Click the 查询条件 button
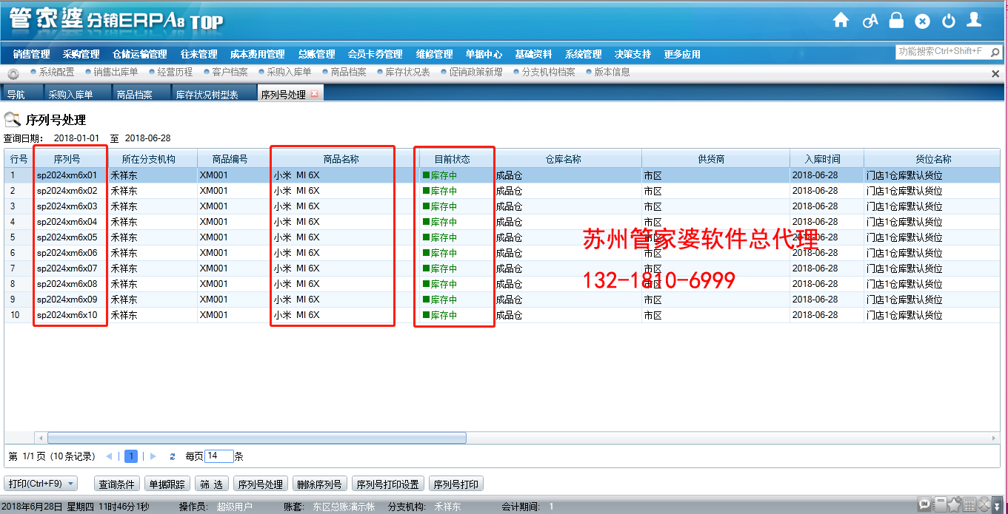Image resolution: width=1008 pixels, height=514 pixels. 117,484
